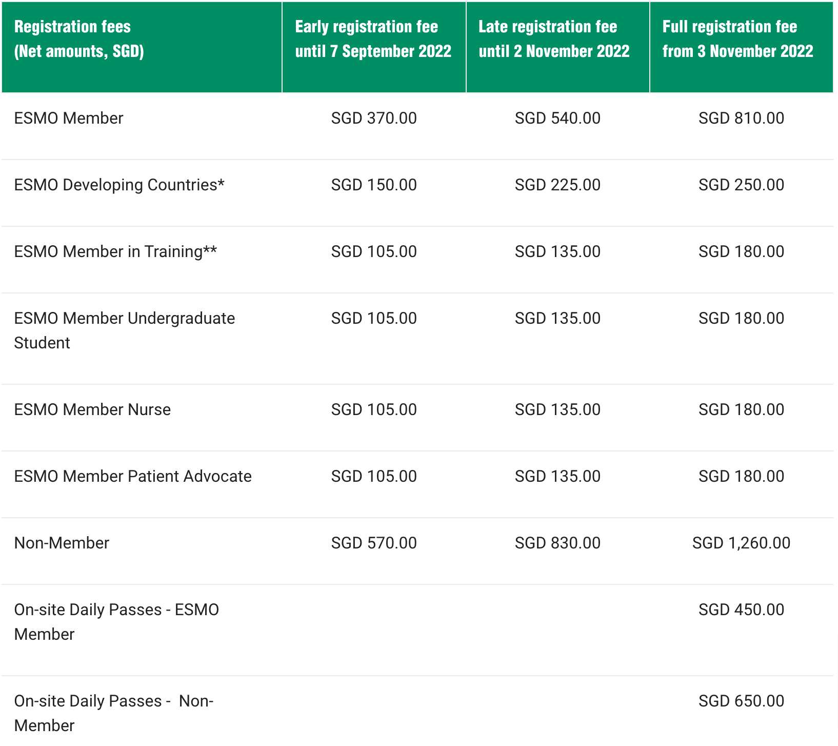The image size is (838, 746).
Task: Click the SGD 570.00 Non-Member early fee
Action: click(374, 543)
